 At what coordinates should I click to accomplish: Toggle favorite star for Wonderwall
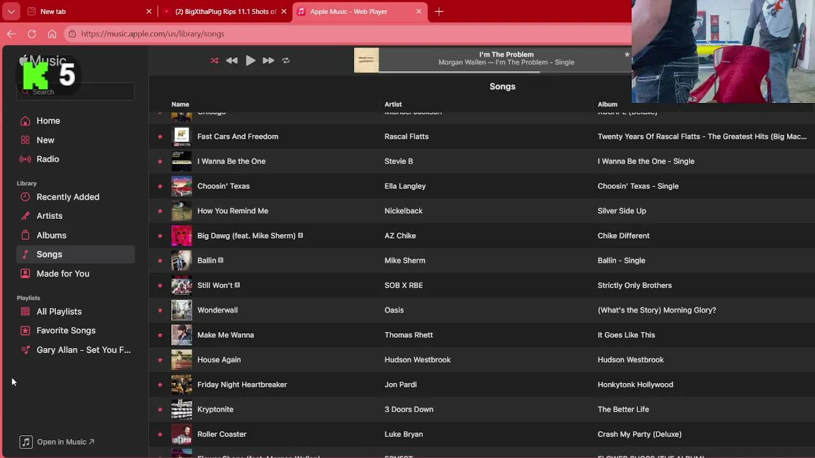pyautogui.click(x=160, y=310)
